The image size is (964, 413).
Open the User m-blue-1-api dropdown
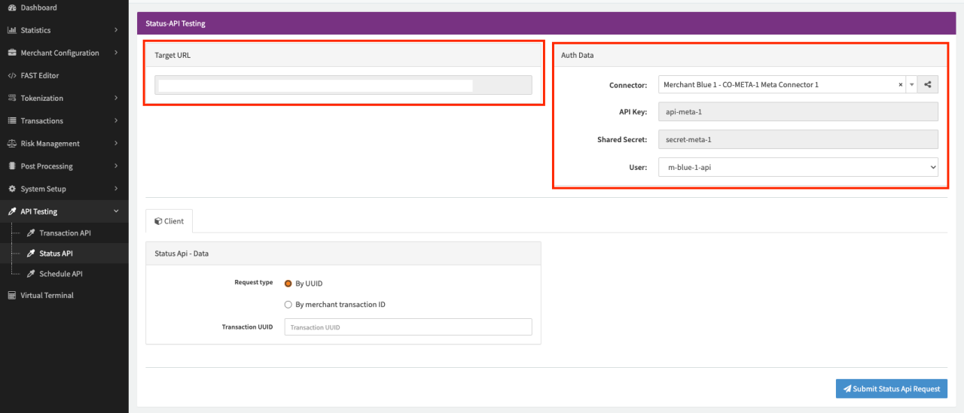(x=798, y=167)
